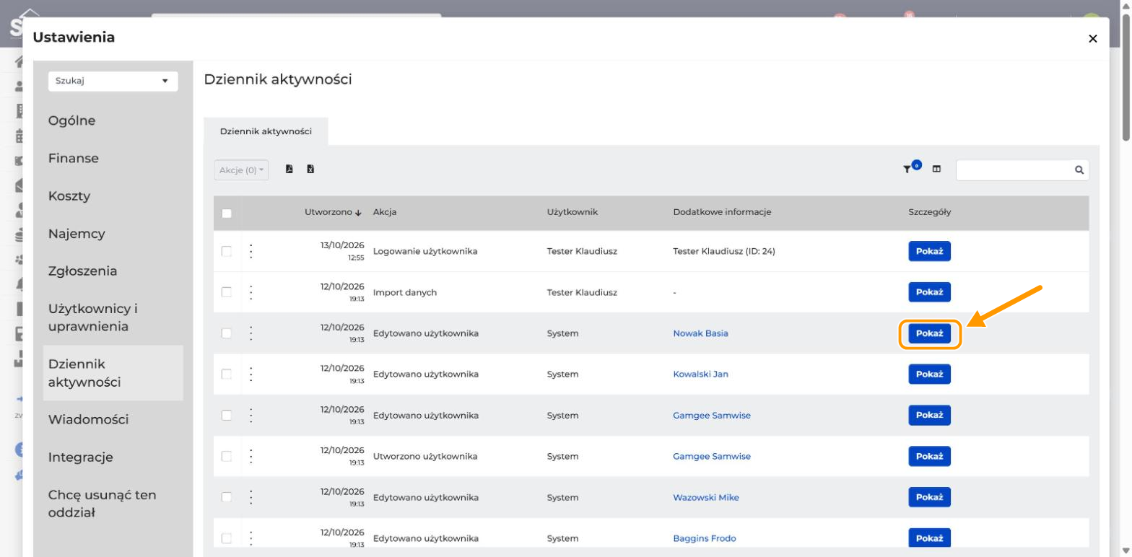The width and height of the screenshot is (1132, 557).
Task: Click the search magnifier icon
Action: (1079, 170)
